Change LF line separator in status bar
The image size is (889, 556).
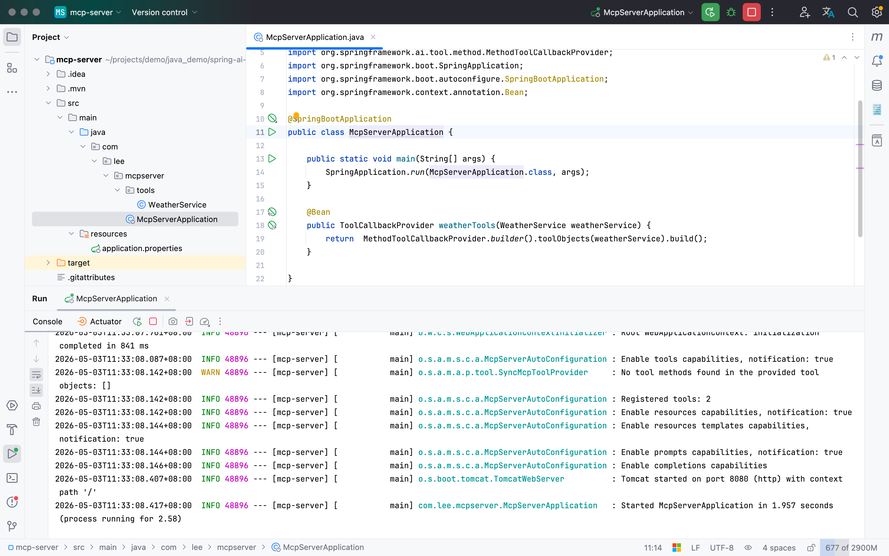click(x=695, y=548)
